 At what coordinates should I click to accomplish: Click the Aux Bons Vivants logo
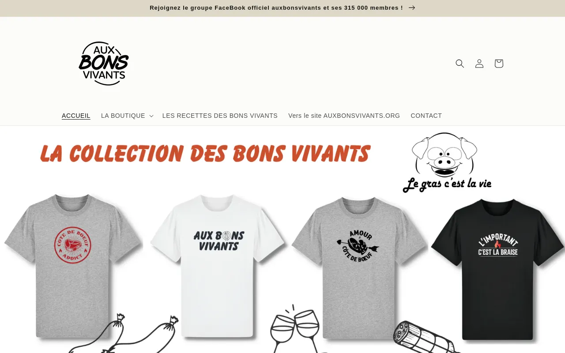tap(104, 64)
